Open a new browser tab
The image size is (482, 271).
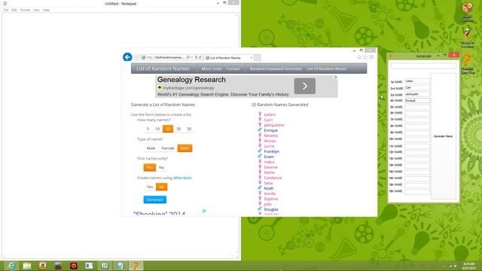pos(258,57)
